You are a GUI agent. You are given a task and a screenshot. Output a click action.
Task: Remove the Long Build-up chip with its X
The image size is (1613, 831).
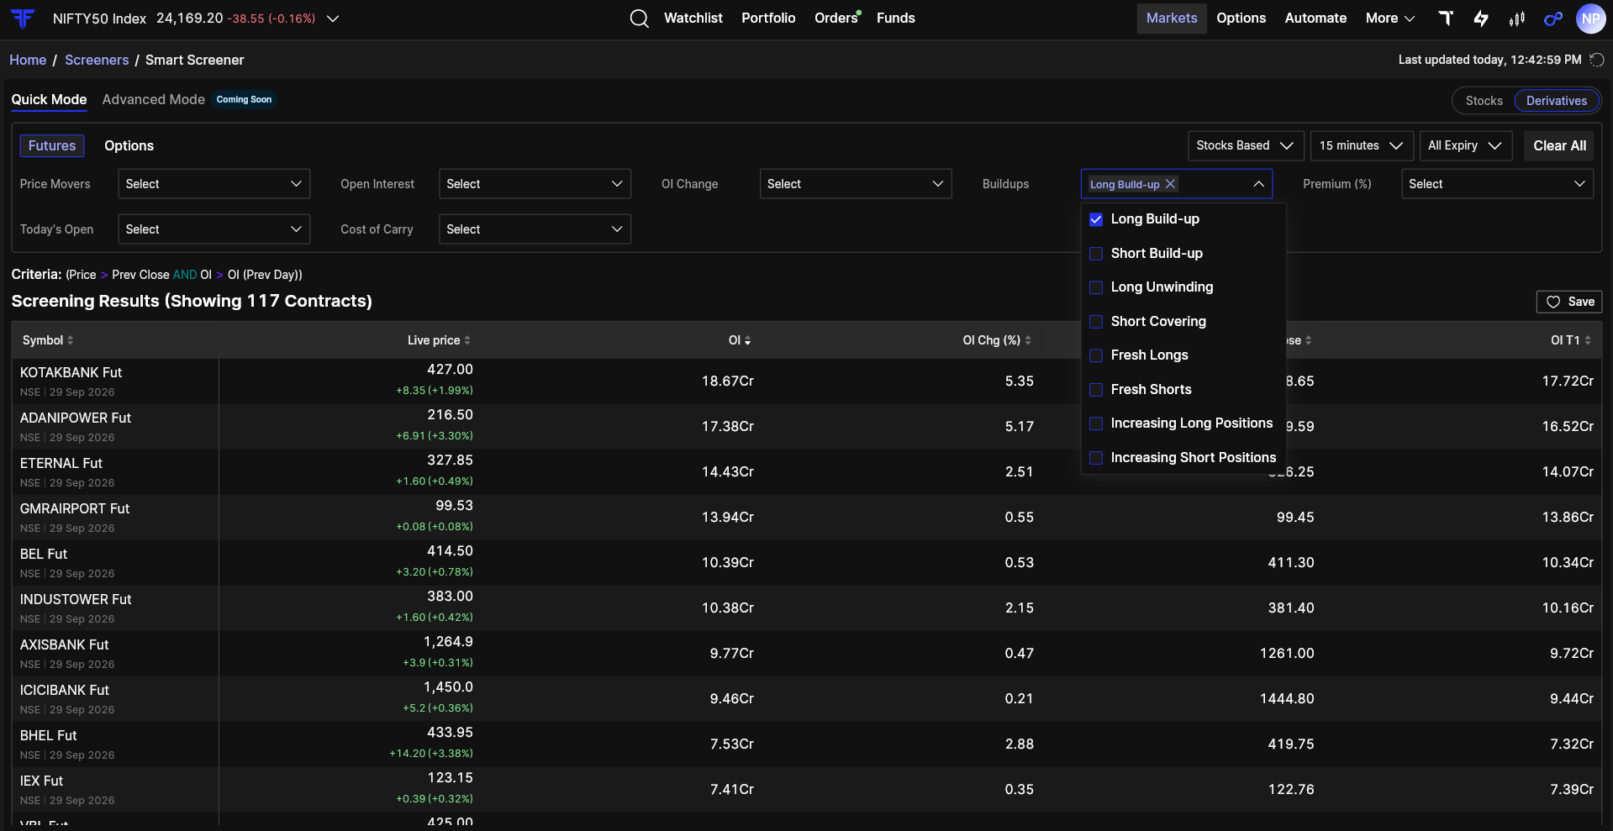[x=1170, y=184]
